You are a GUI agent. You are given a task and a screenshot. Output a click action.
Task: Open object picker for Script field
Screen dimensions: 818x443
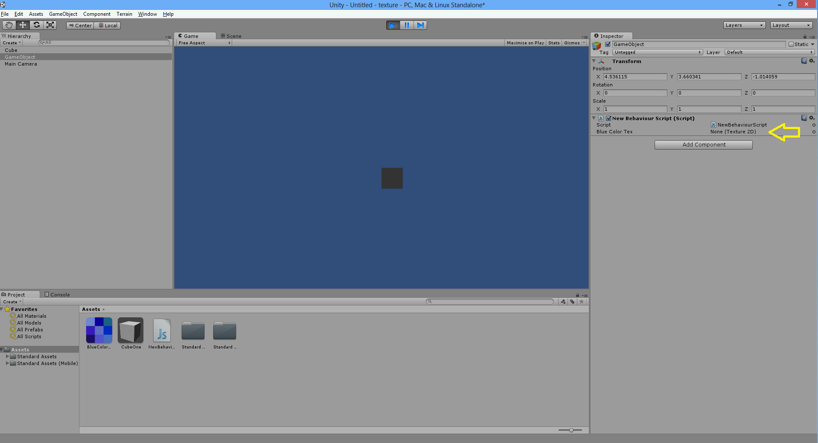pos(814,125)
